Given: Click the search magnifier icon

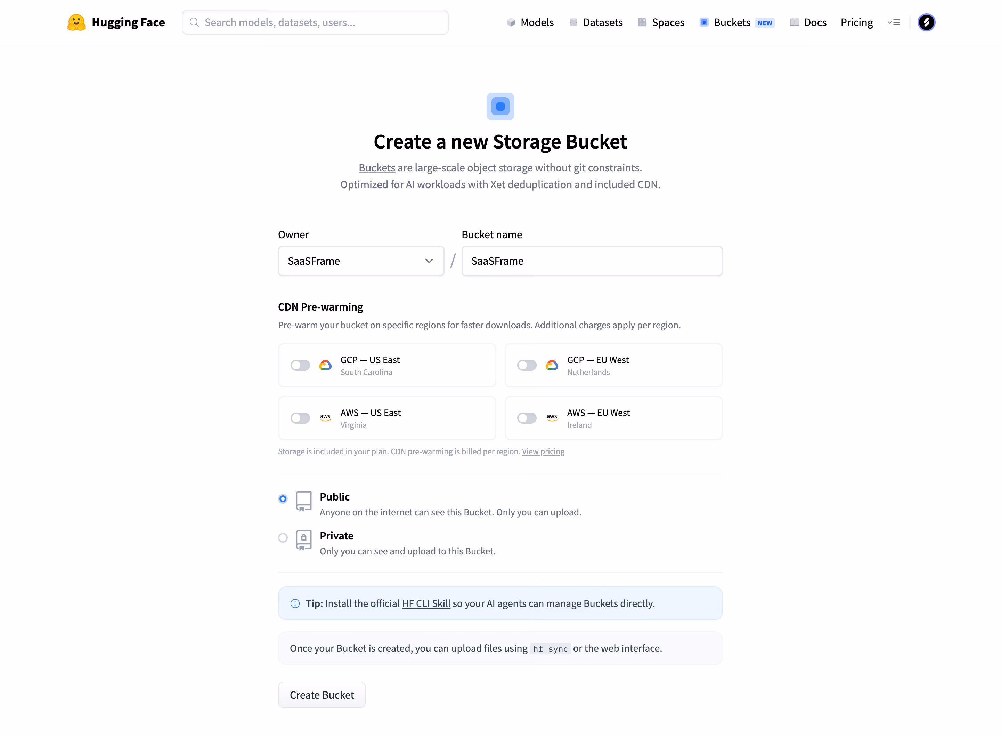Looking at the screenshot, I should tap(194, 22).
